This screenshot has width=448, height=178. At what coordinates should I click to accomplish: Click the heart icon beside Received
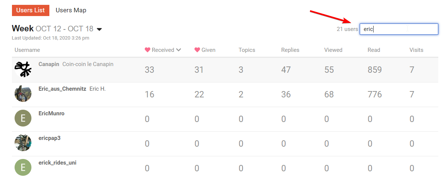(147, 50)
